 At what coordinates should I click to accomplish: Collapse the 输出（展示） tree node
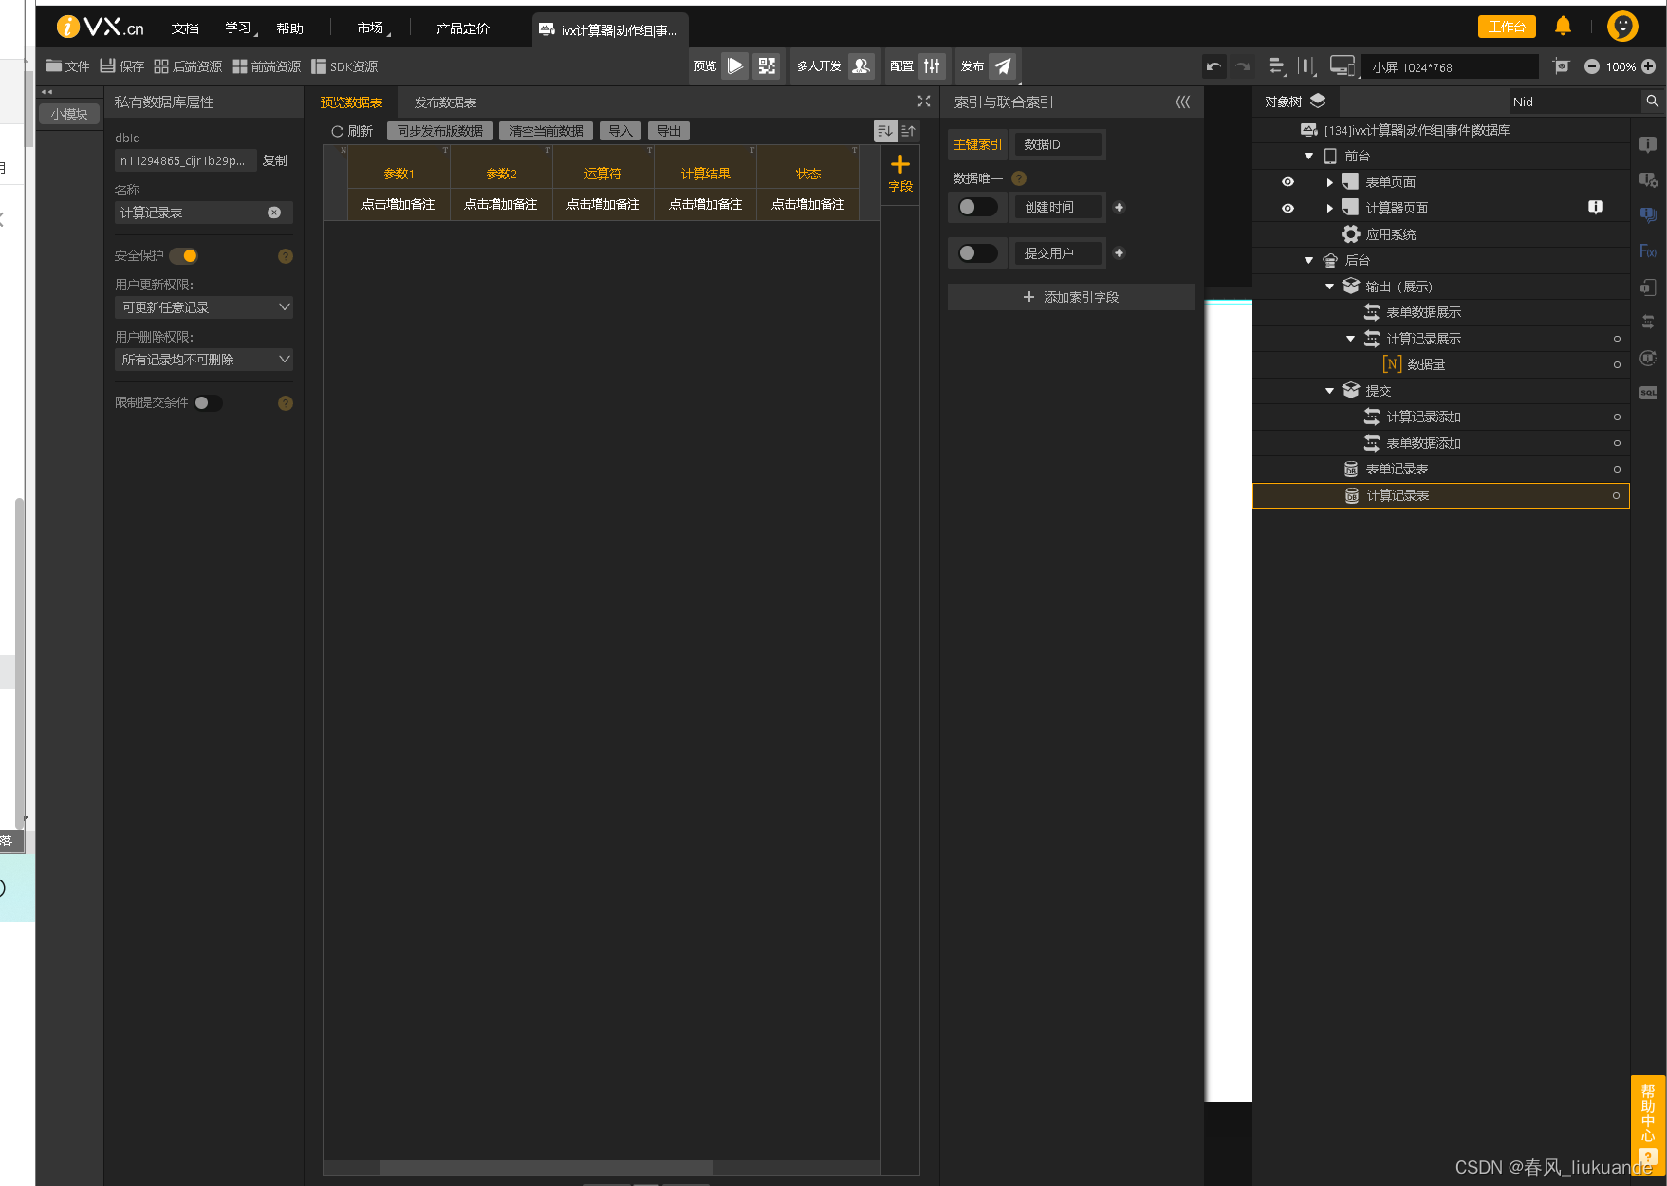pyautogui.click(x=1329, y=287)
